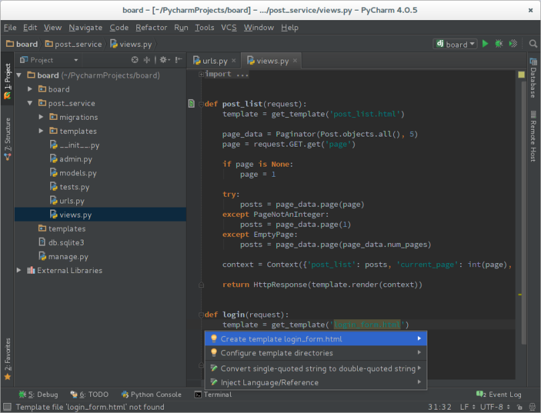This screenshot has height=413, width=541.
Task: Click the yellow warning stripe marker
Action: pyautogui.click(x=520, y=295)
